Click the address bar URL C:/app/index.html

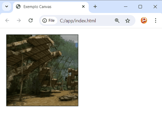pyautogui.click(x=78, y=21)
